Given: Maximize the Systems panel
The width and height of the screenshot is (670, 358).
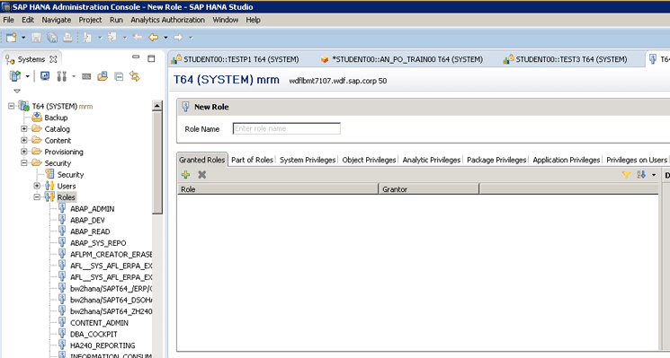Looking at the screenshot, I should pyautogui.click(x=151, y=58).
